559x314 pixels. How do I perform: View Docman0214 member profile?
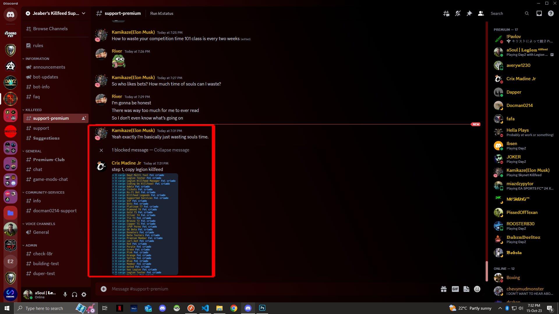[x=525, y=106]
